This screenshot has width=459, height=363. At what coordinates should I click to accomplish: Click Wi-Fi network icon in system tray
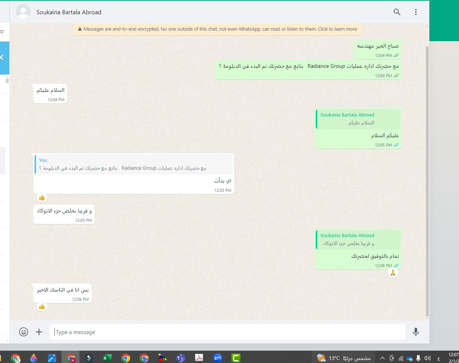(400, 358)
